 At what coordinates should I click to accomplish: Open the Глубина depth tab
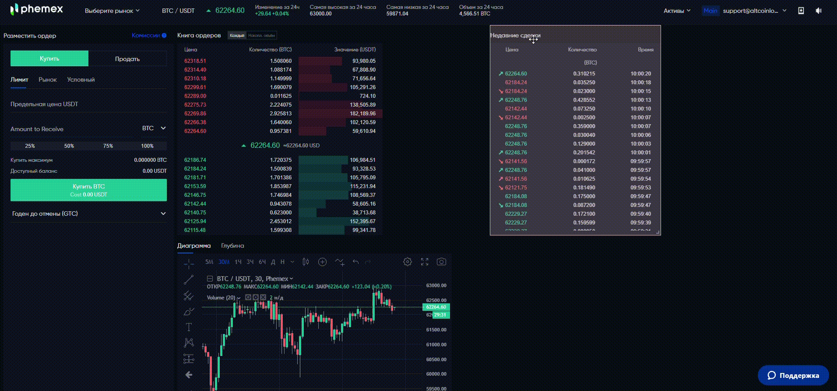coord(232,246)
